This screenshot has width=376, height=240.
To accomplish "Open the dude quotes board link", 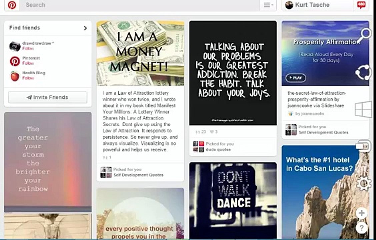I will pos(218,150).
